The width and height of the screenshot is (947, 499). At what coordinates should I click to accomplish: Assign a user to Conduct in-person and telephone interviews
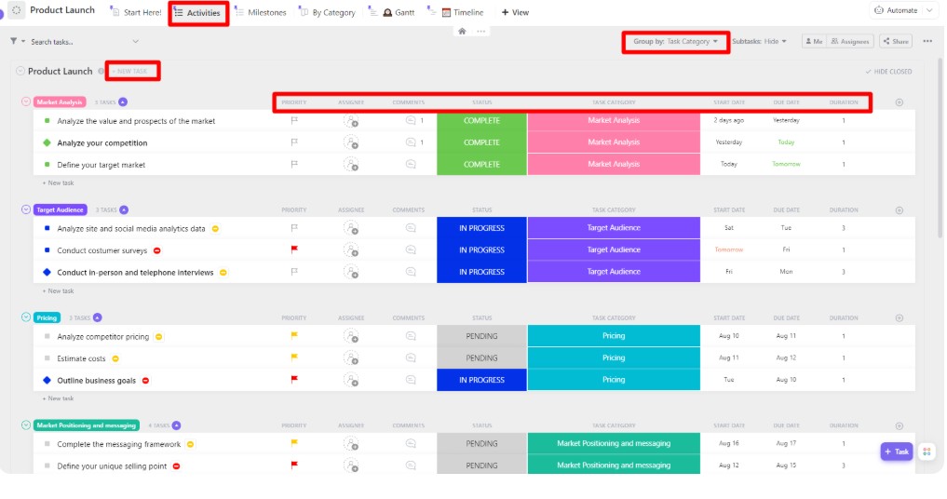[x=351, y=272]
